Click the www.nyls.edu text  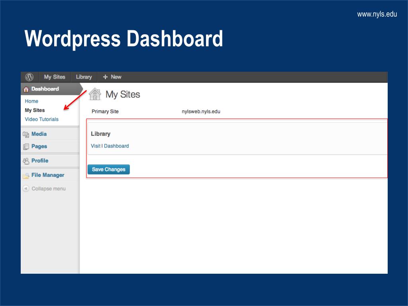[x=377, y=14]
